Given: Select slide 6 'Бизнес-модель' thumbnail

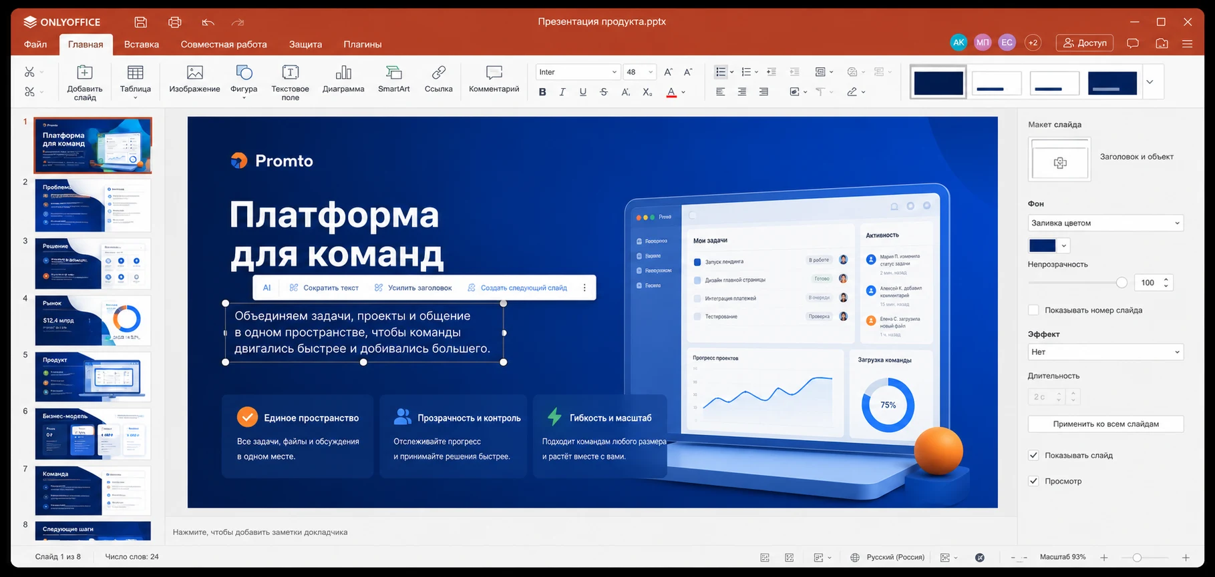Looking at the screenshot, I should [93, 434].
